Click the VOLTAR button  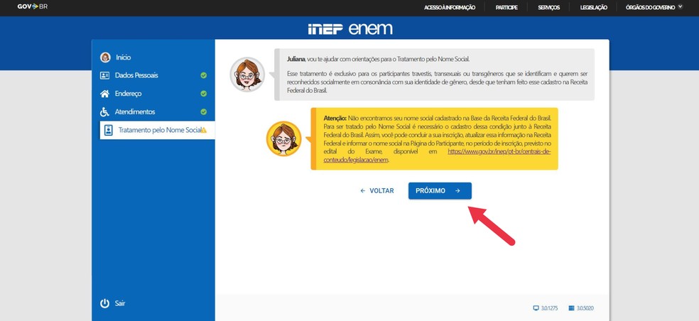377,191
